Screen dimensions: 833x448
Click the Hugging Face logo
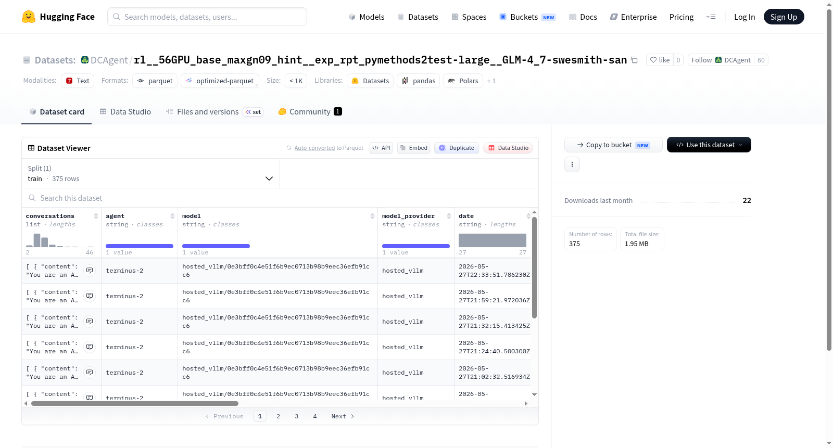(58, 17)
